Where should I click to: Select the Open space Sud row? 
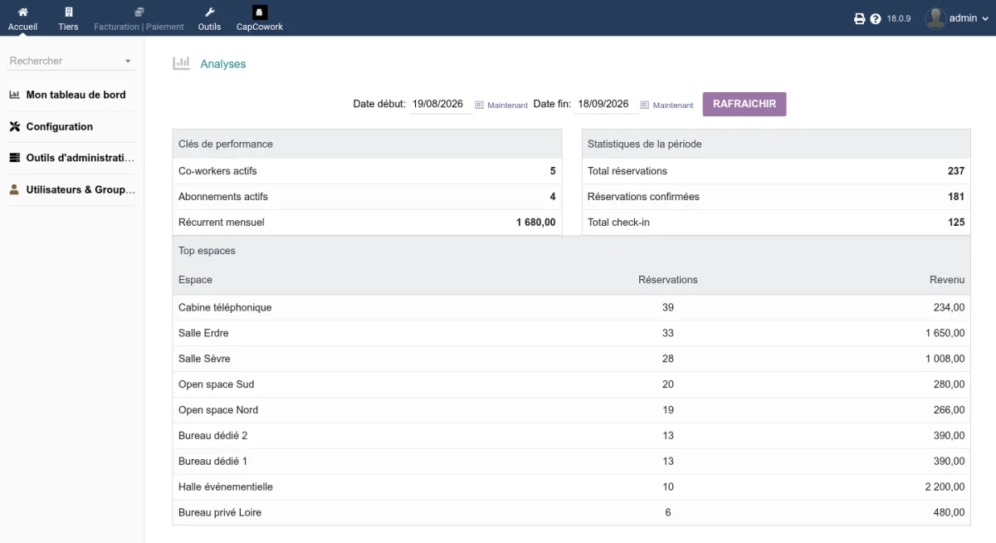pos(571,384)
